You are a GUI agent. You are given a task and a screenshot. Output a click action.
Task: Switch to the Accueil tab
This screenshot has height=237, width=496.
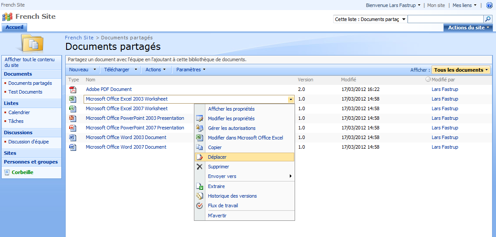(x=14, y=28)
